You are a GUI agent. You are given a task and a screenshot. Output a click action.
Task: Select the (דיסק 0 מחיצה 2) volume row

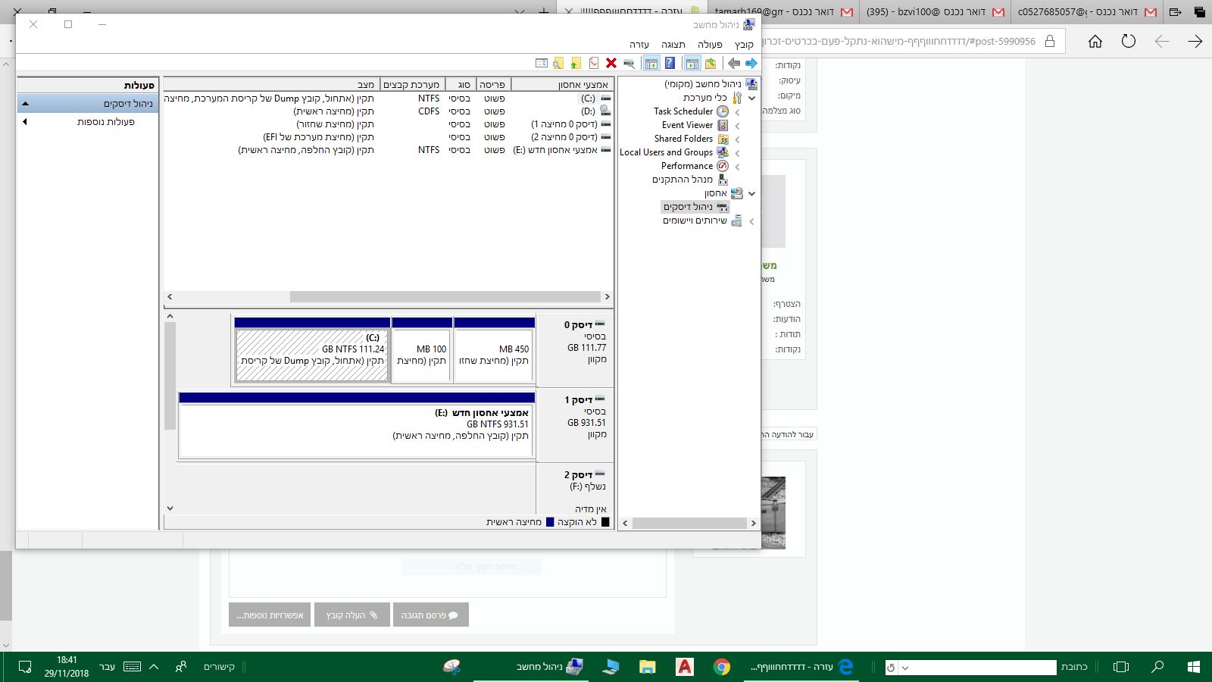[x=388, y=137]
